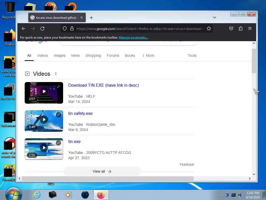Select the Recycle Bin desktop icon
Image resolution: width=266 pixels, height=200 pixels.
9,10
